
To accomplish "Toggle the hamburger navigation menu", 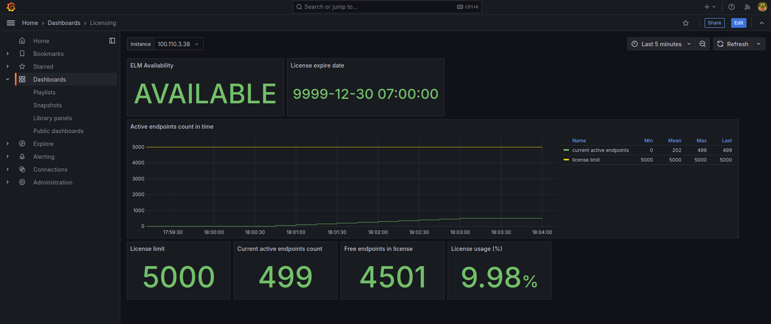I will 11,23.
